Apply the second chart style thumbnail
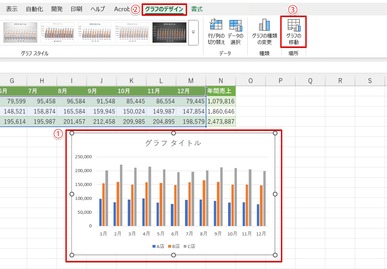Screen dimensions: 387x269 point(58,33)
